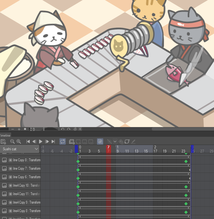
Task: Expand the line4 Copy 11 layer track
Action: click(x=10, y=194)
